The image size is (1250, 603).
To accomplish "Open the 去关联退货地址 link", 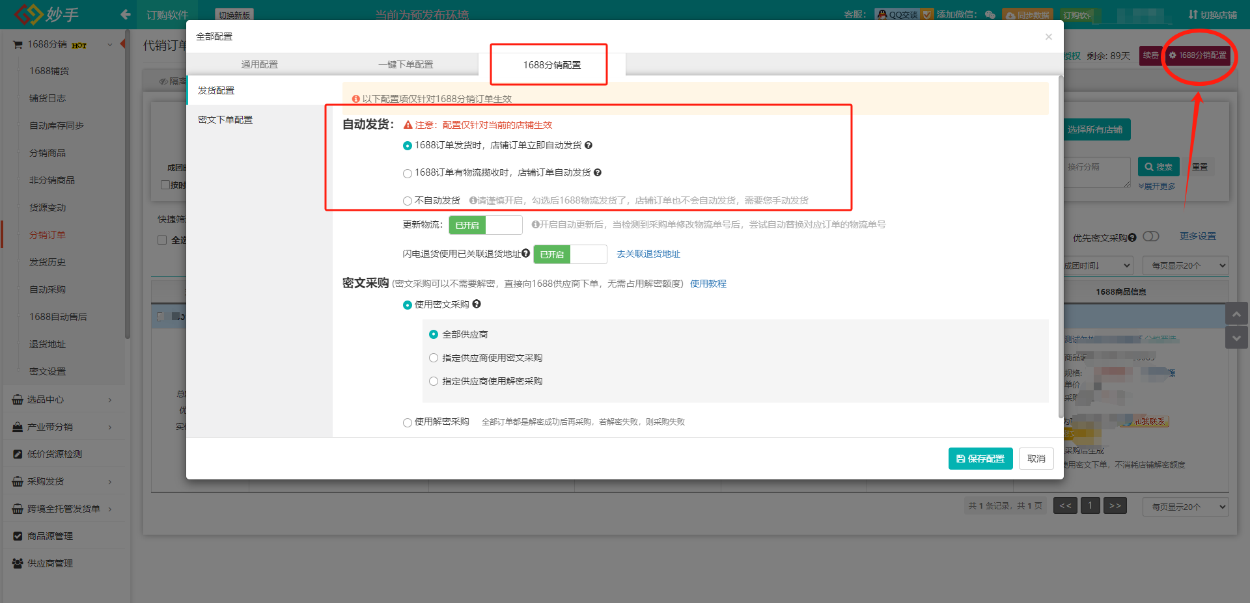I will 648,254.
